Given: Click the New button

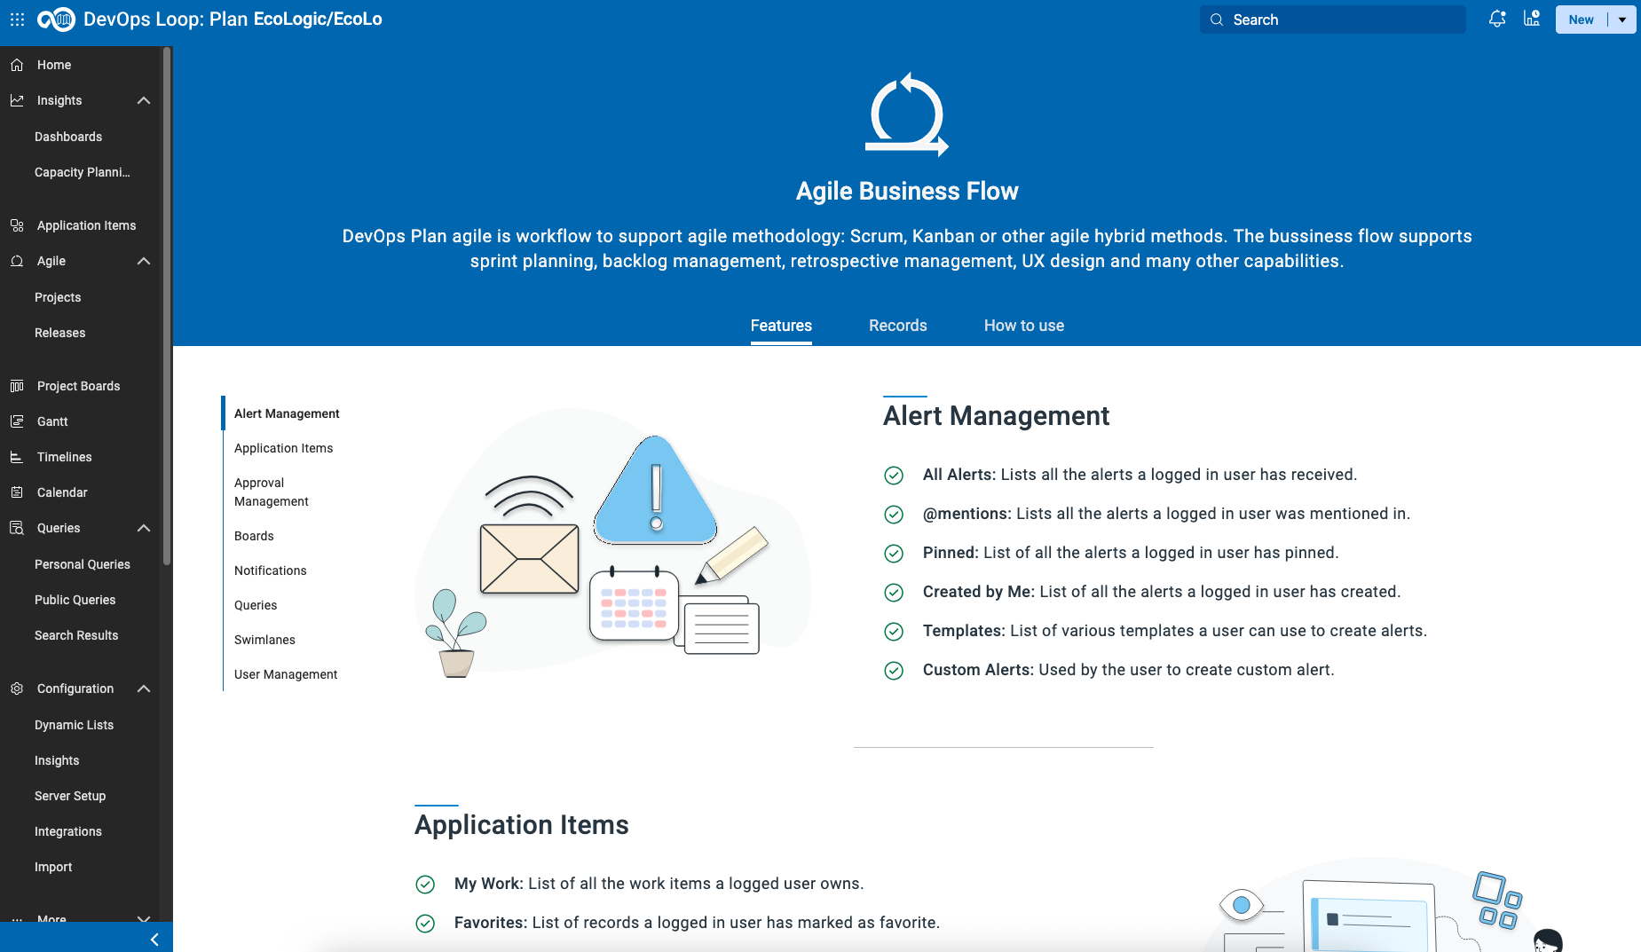Looking at the screenshot, I should pyautogui.click(x=1581, y=20).
